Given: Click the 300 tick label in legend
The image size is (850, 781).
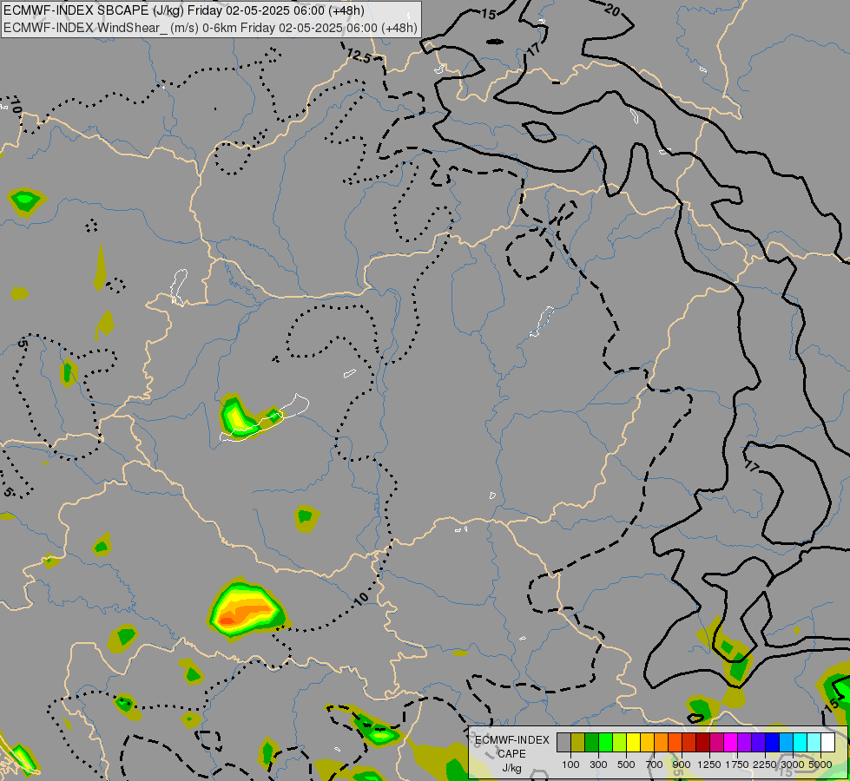Looking at the screenshot, I should tap(598, 765).
